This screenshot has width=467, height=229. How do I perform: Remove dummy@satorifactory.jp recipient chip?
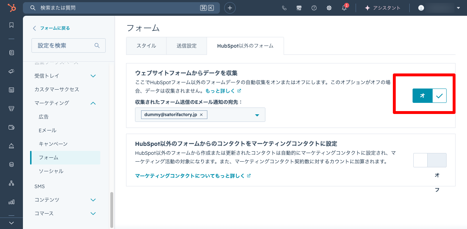pos(201,115)
